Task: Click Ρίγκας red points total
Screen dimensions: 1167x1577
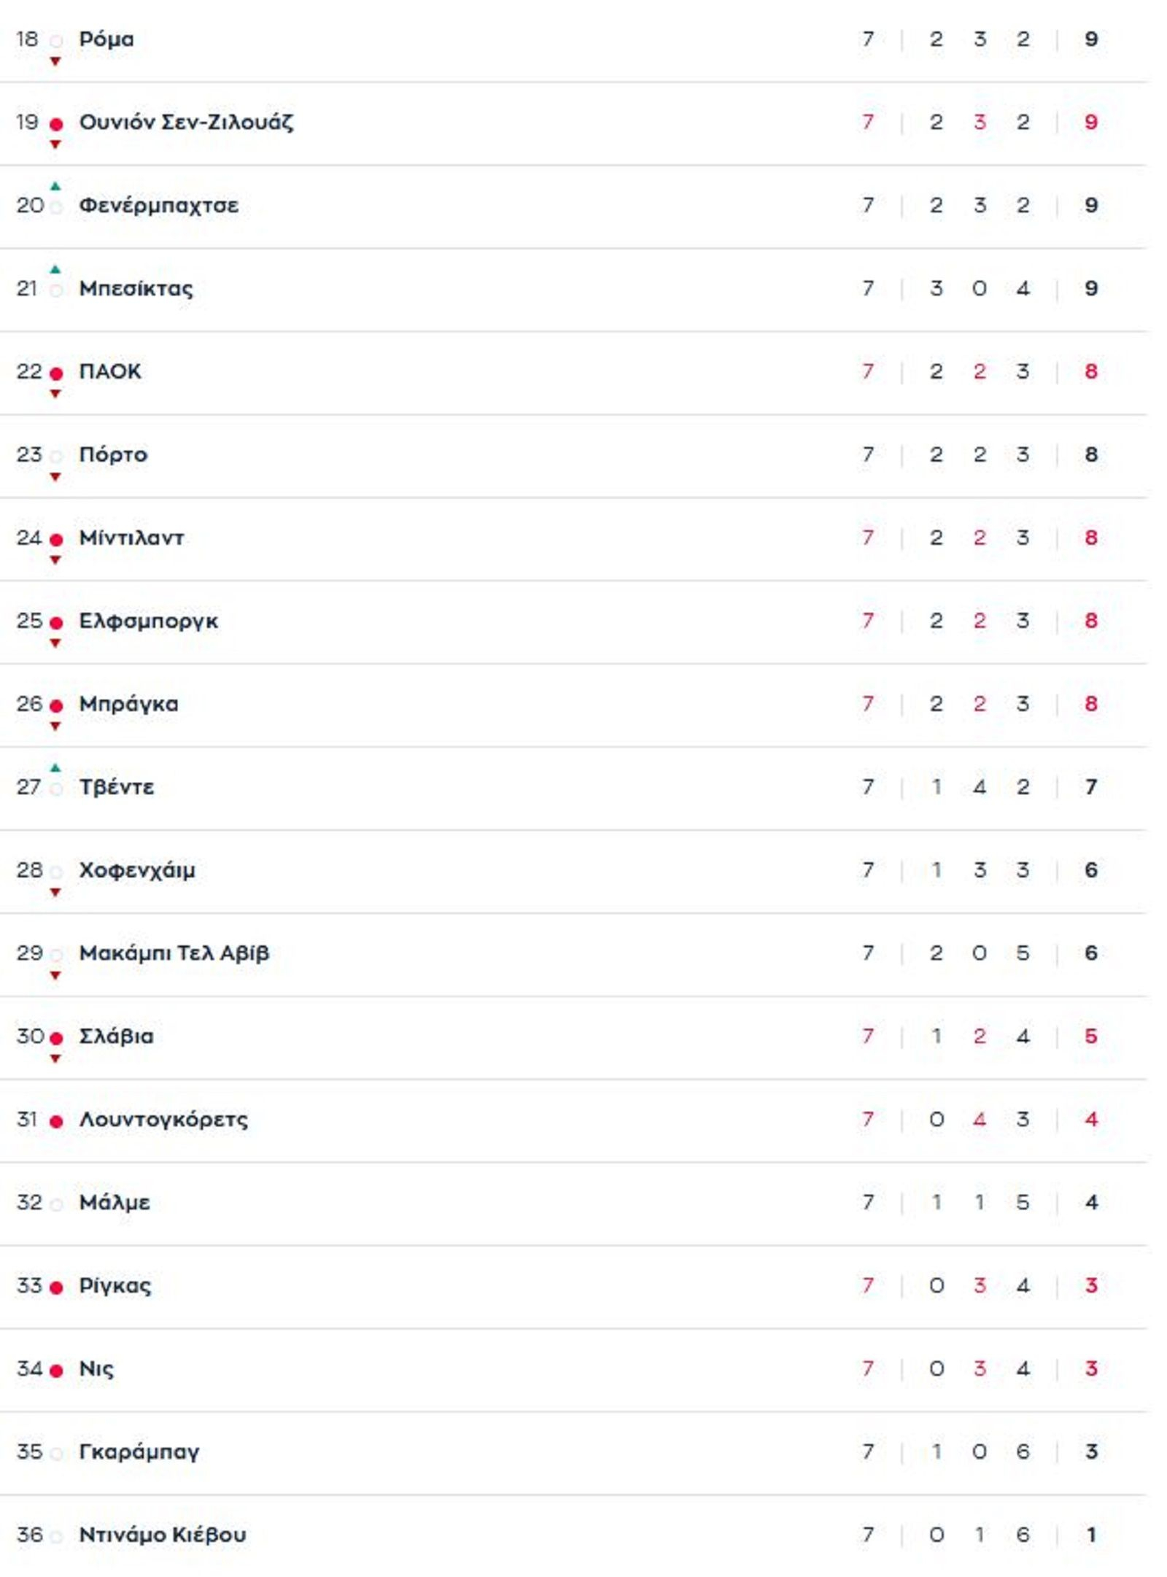Action: (1090, 1285)
